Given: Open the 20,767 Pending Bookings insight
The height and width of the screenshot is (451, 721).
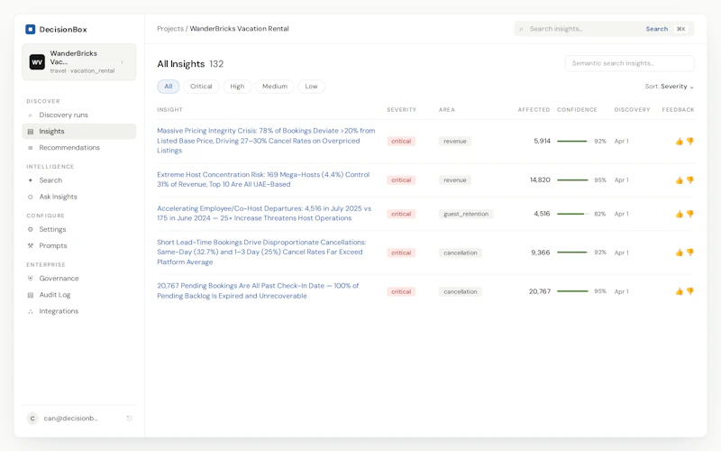Looking at the screenshot, I should (258, 290).
